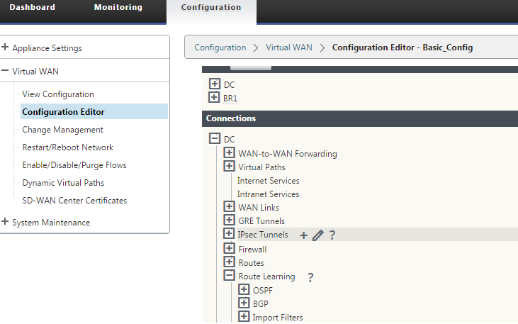Image resolution: width=518 pixels, height=324 pixels.
Task: Edit IPsec Tunnels using the pencil icon
Action: click(317, 235)
